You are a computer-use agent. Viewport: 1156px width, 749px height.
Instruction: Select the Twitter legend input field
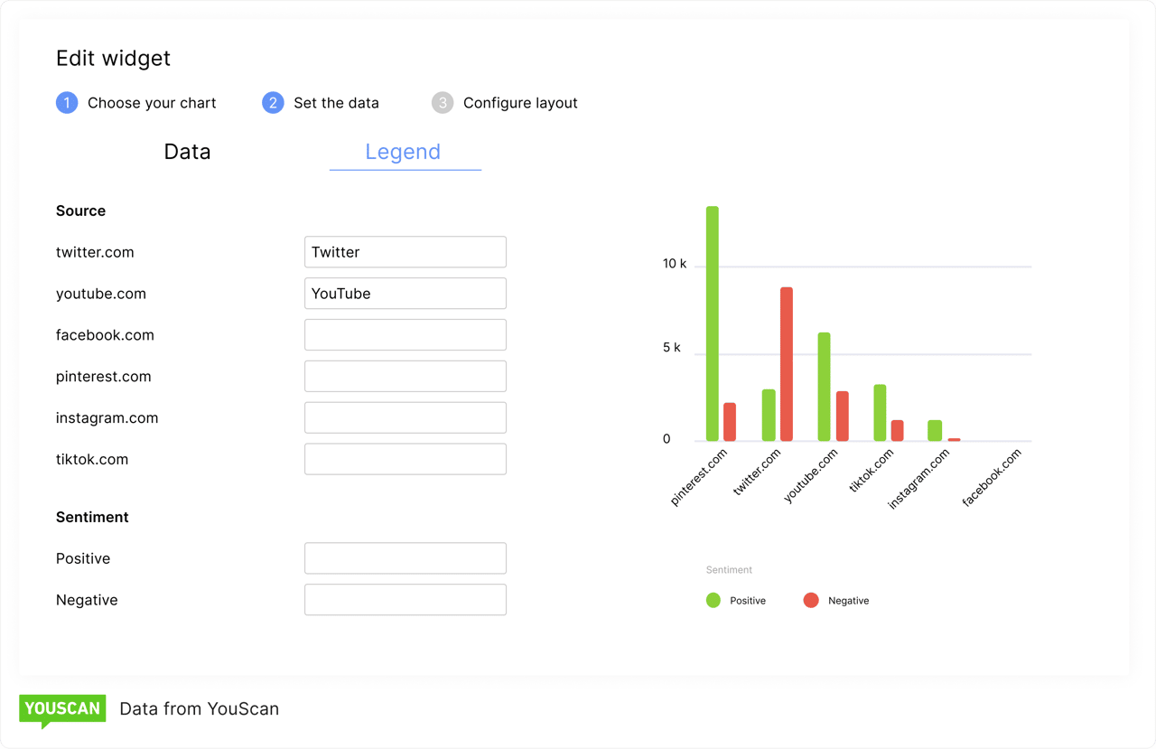tap(405, 251)
